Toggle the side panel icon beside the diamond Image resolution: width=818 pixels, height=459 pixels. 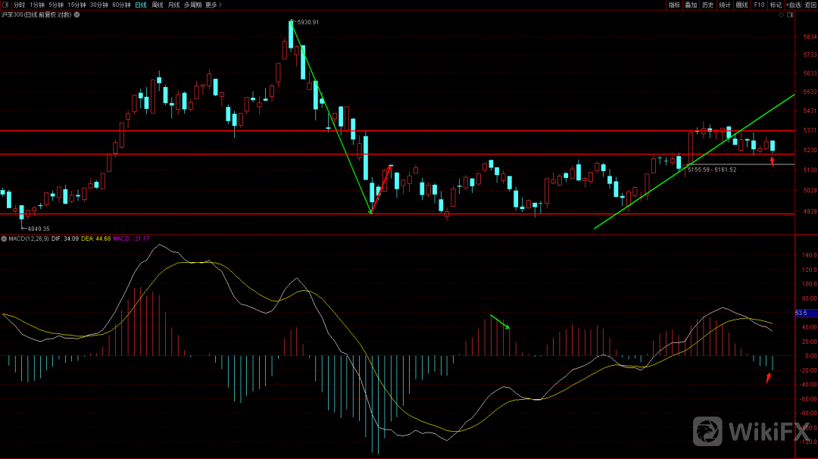pyautogui.click(x=789, y=14)
